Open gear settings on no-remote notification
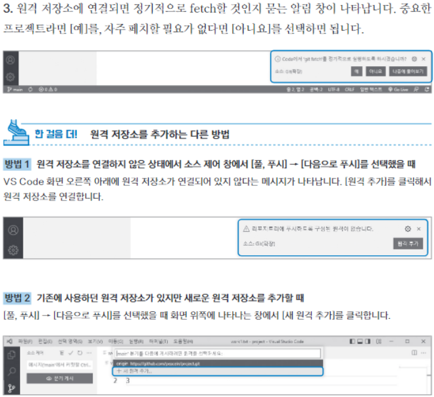This screenshot has width=434, height=397. tap(408, 229)
